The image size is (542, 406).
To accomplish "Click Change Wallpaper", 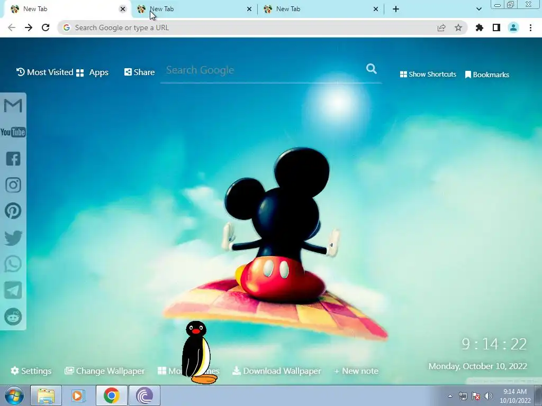I will 104,371.
